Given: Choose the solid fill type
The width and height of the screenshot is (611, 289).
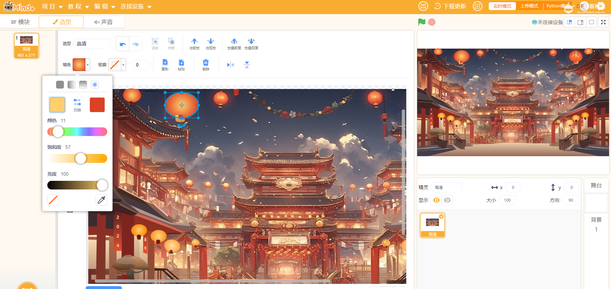Looking at the screenshot, I should tap(60, 84).
